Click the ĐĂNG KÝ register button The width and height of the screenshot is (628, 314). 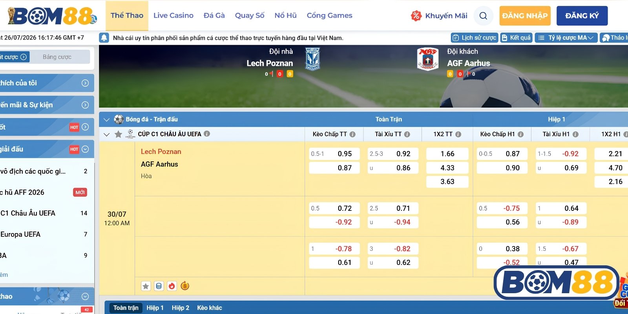(582, 16)
